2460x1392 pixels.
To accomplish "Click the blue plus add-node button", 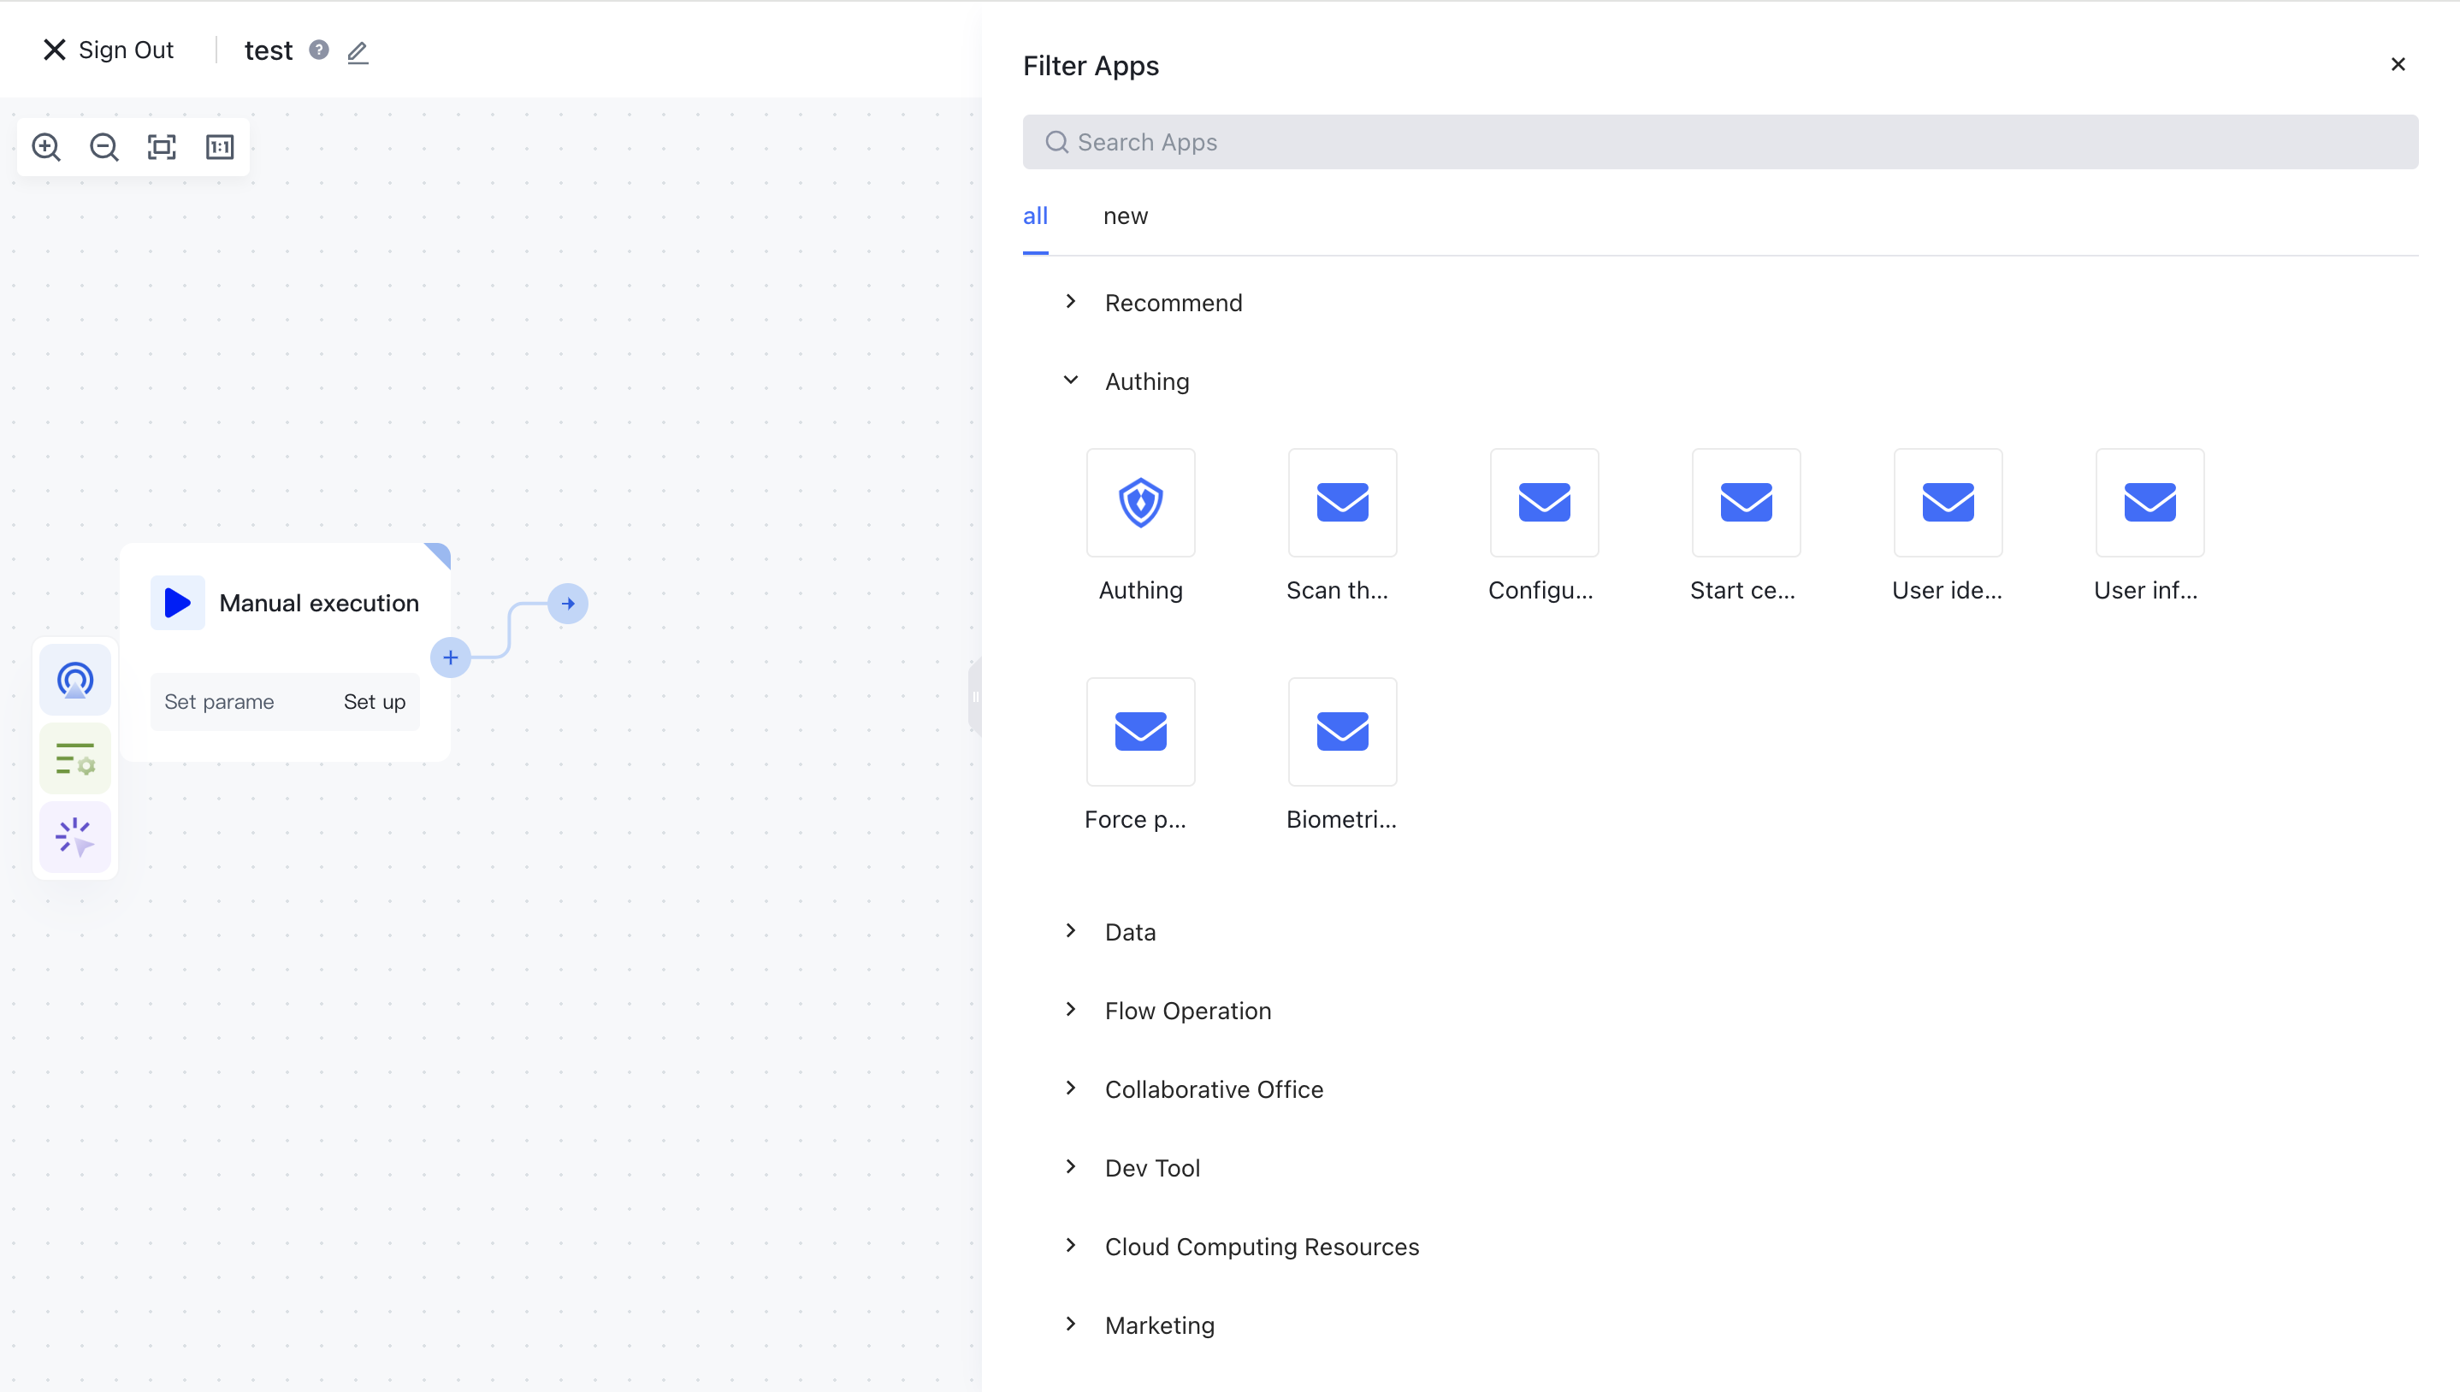I will [x=450, y=658].
